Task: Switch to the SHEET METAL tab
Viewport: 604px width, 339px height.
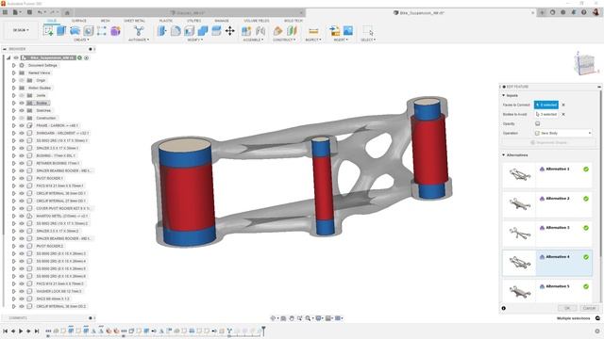Action: pos(134,21)
